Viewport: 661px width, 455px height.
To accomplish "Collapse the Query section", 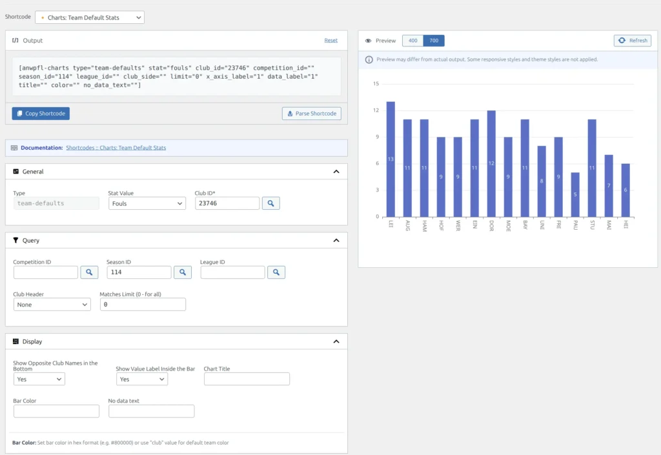I will 336,240.
